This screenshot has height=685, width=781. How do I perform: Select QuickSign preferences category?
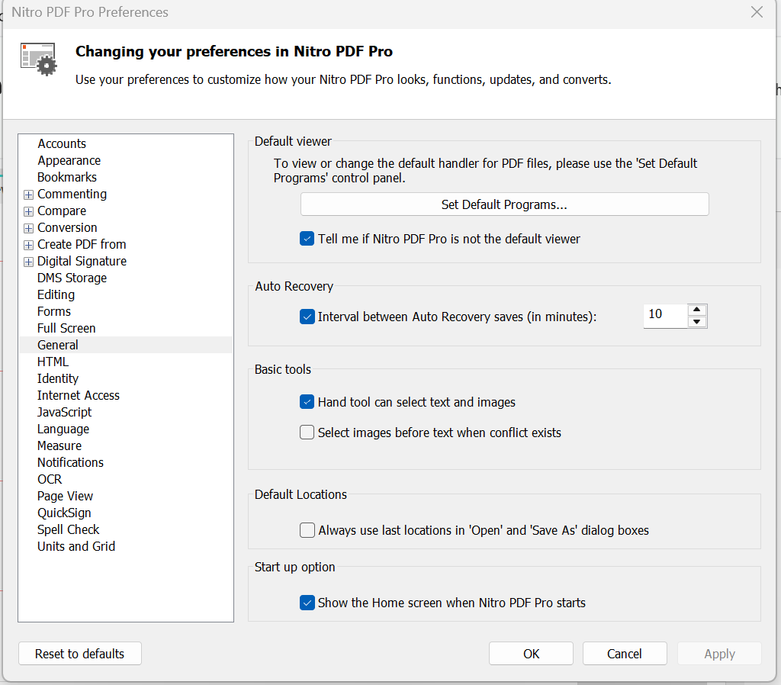click(64, 513)
